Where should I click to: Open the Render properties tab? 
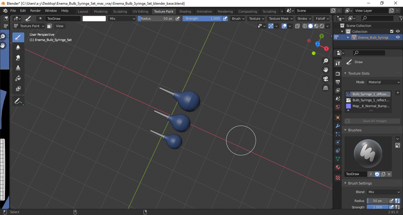[338, 74]
